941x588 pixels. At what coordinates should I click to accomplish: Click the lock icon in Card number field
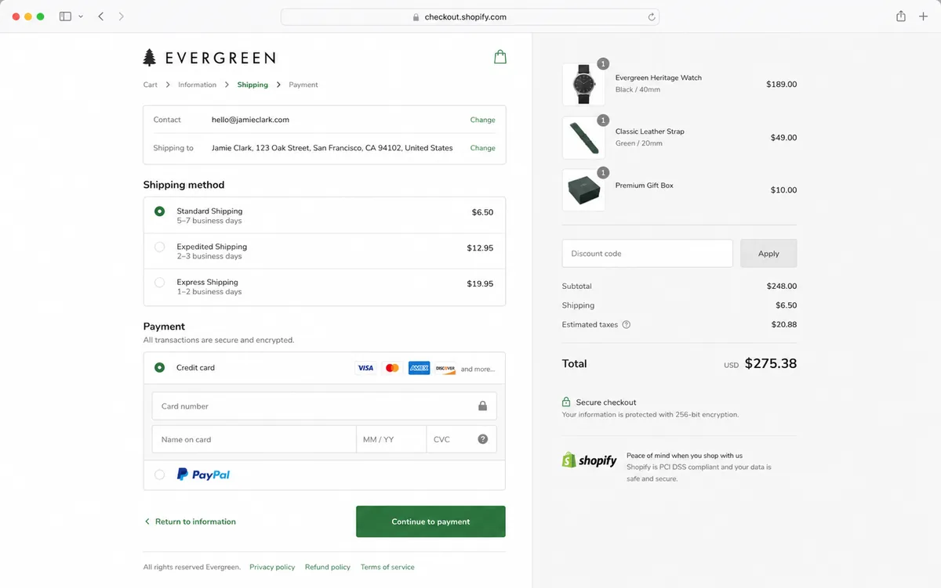(x=482, y=406)
